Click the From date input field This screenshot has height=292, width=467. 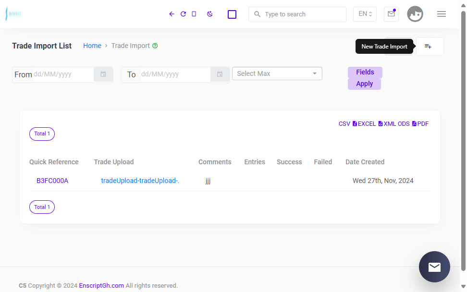[63, 74]
